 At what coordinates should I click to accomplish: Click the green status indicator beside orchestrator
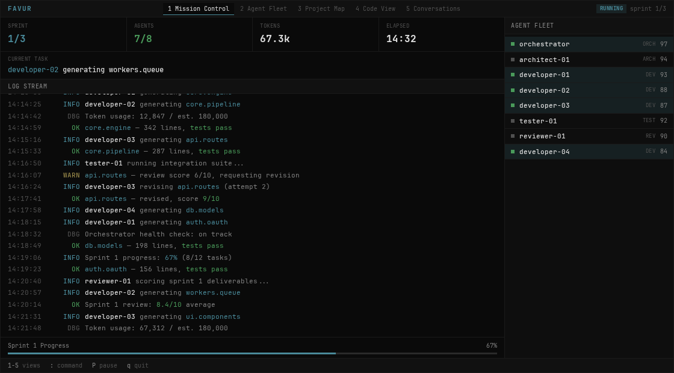click(x=512, y=44)
